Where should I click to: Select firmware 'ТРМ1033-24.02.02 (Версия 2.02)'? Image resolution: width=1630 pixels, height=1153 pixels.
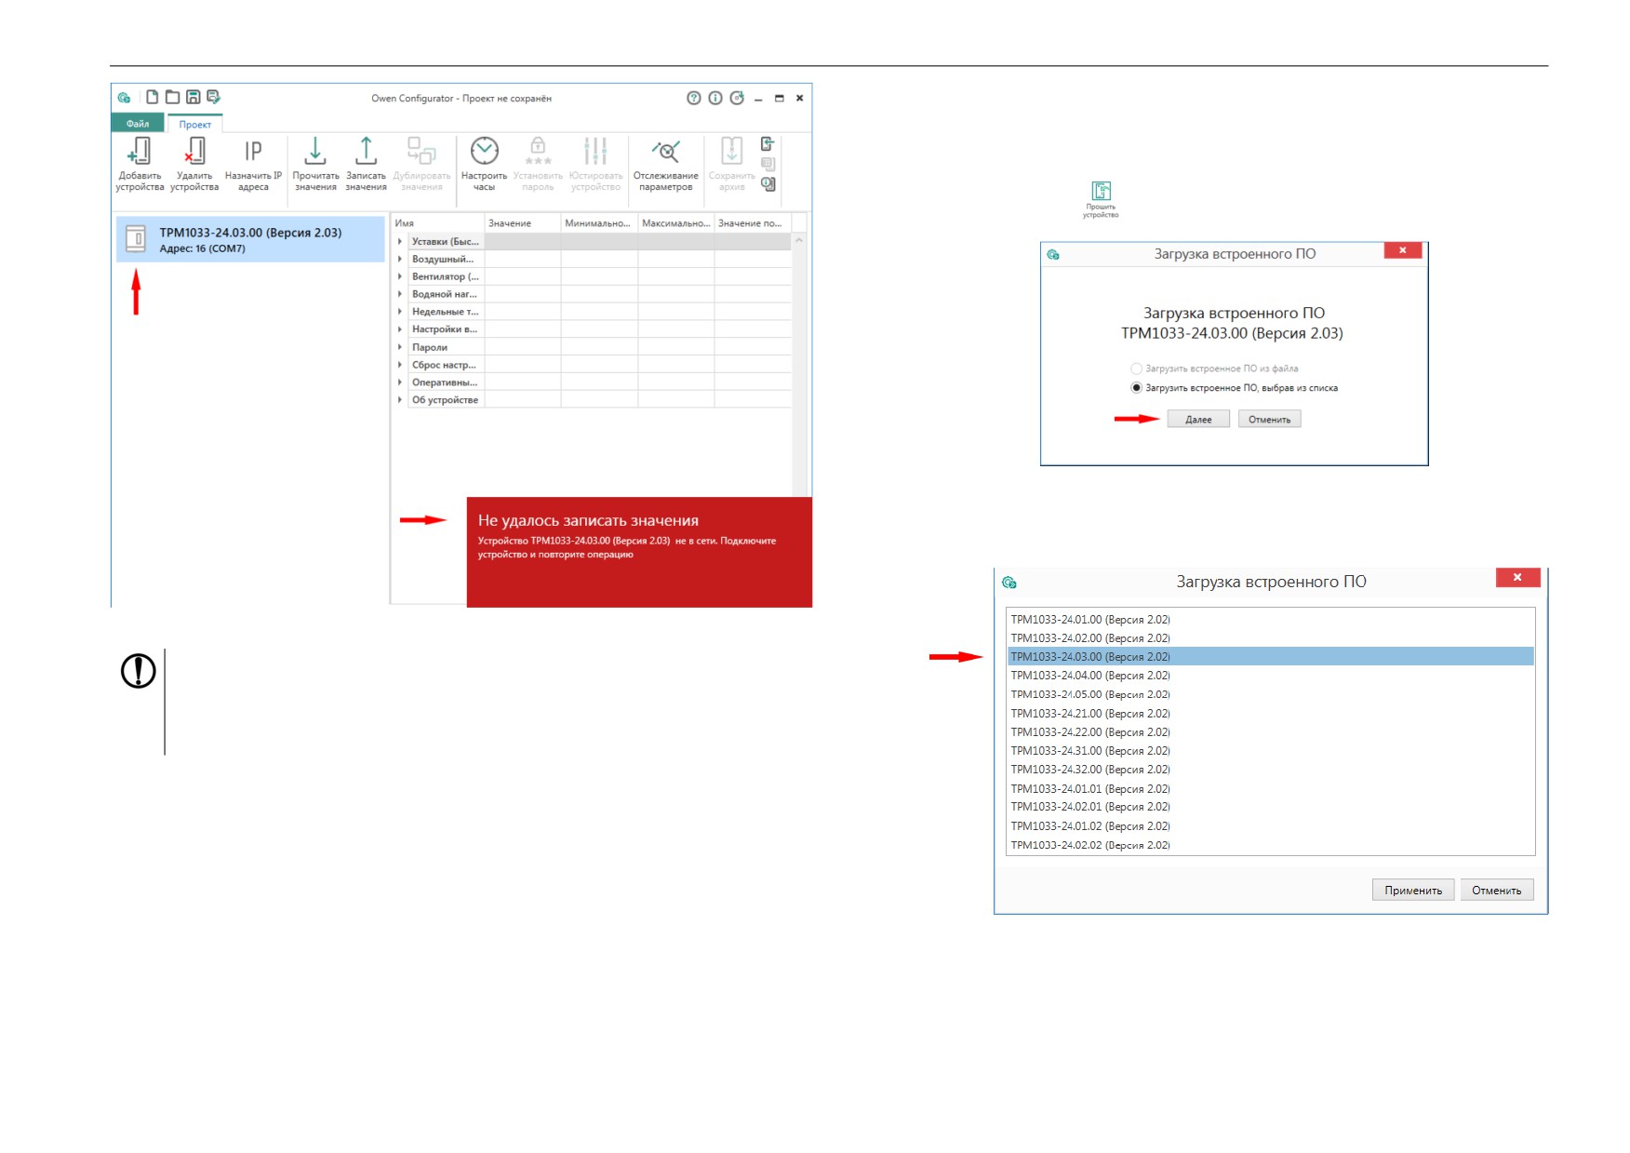tap(1270, 845)
